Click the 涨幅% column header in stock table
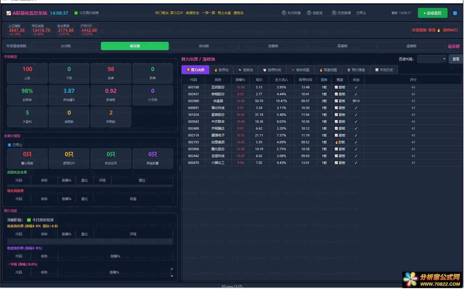This screenshot has height=289, width=465. pyautogui.click(x=240, y=80)
